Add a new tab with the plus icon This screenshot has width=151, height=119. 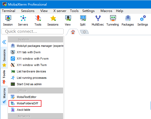[x=84, y=32]
